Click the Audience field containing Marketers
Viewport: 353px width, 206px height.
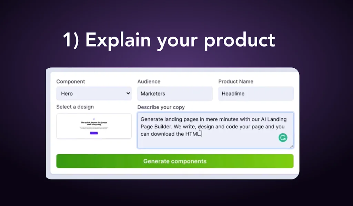[x=175, y=94]
